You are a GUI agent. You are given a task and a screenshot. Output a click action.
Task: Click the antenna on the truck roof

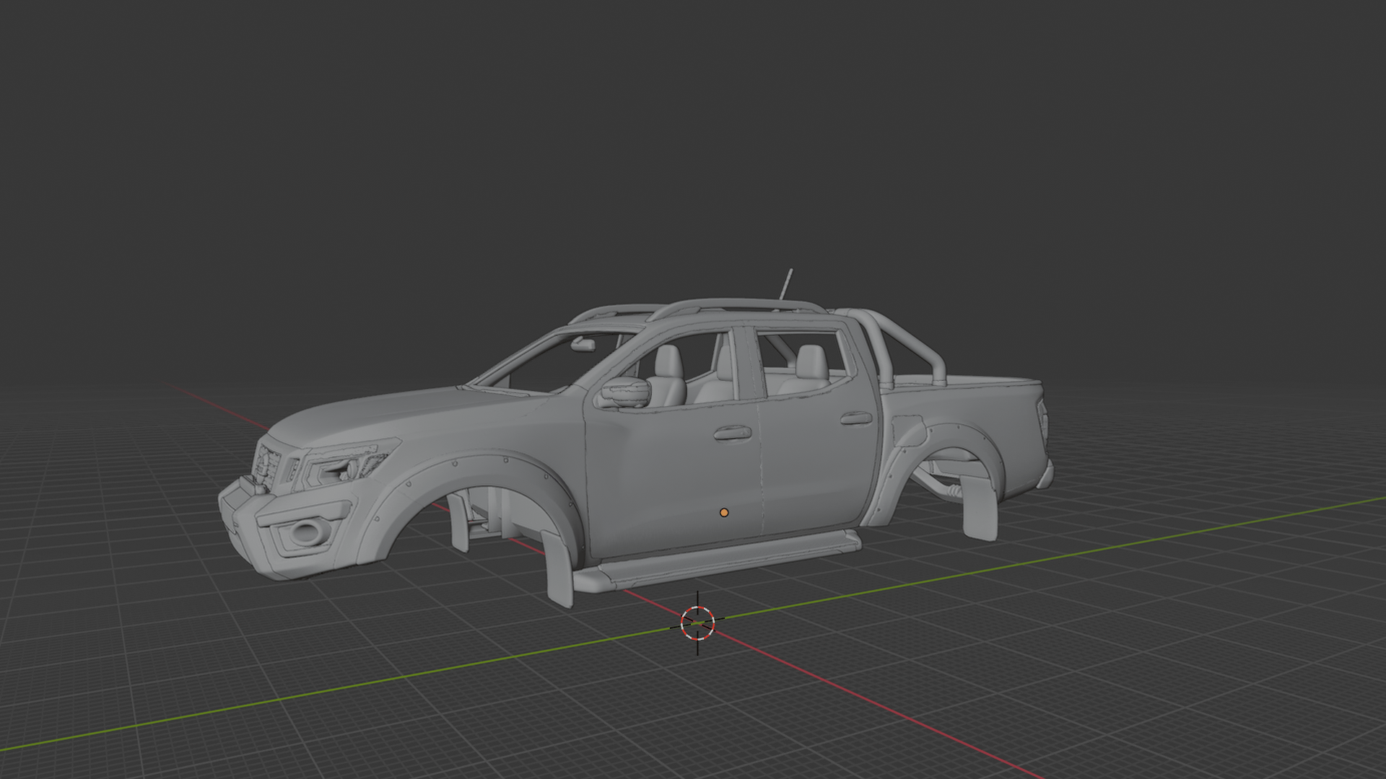785,286
